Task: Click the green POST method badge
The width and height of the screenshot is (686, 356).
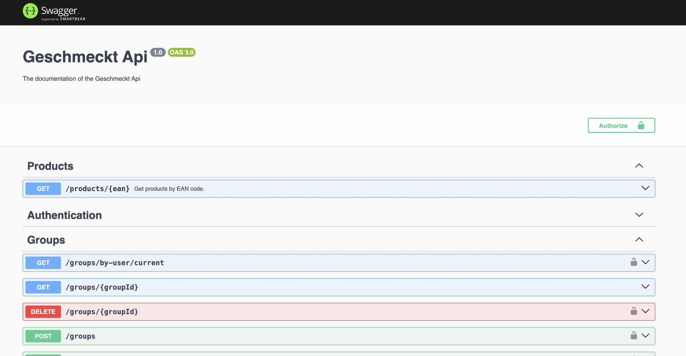Action: tap(43, 336)
